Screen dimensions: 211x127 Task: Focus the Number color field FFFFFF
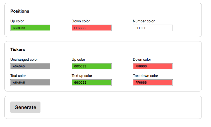click(153, 28)
